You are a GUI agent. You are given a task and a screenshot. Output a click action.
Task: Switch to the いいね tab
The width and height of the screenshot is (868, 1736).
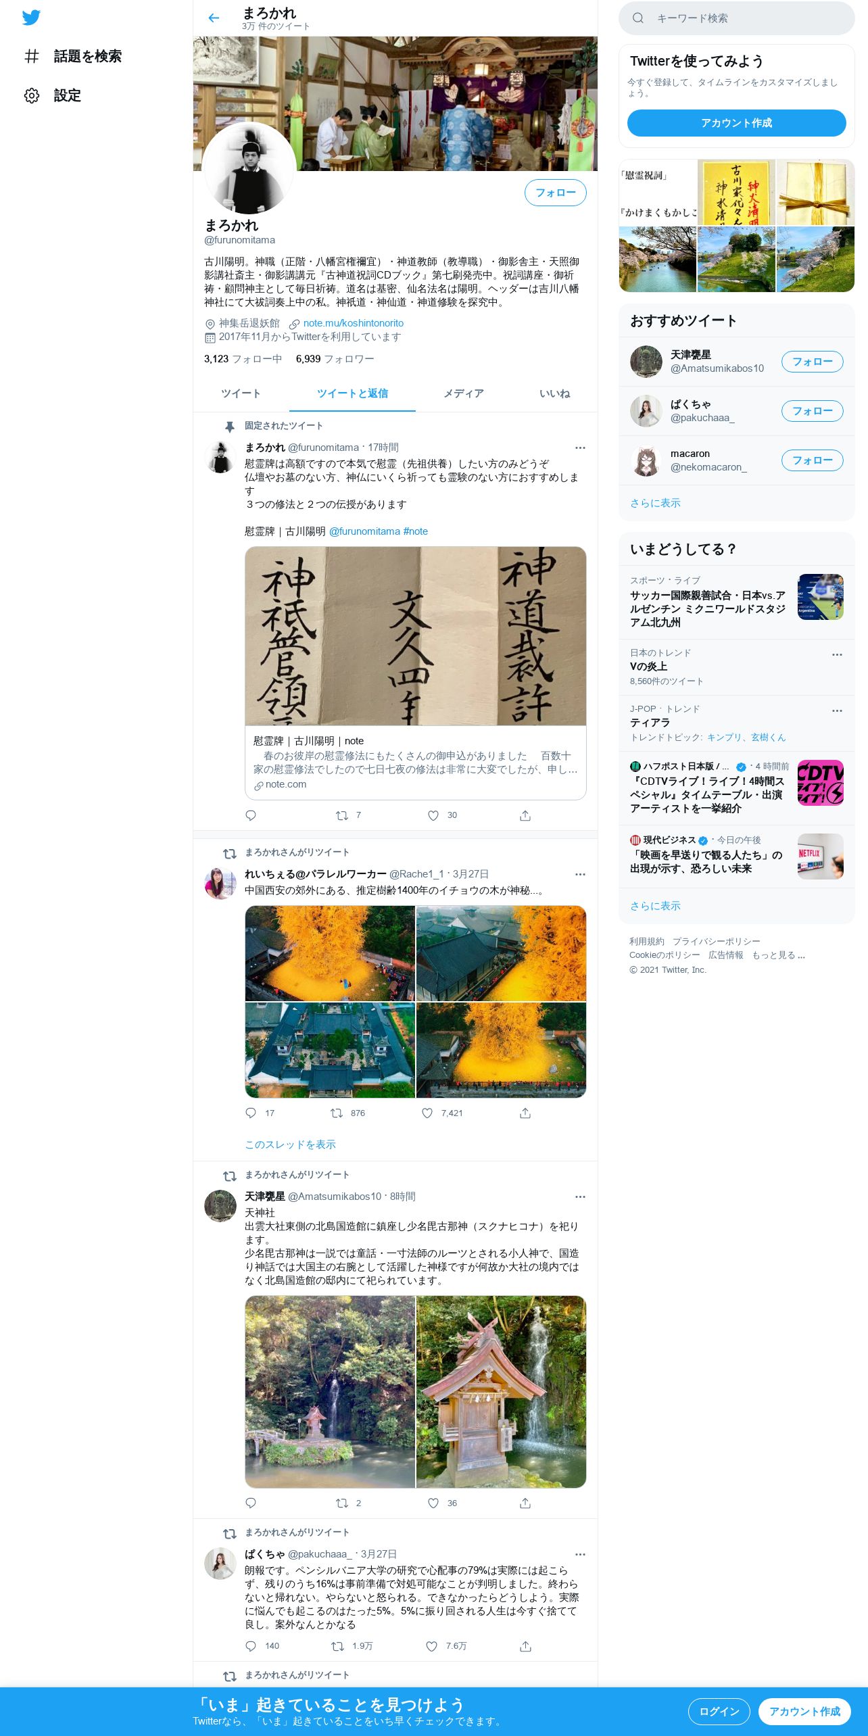(554, 393)
